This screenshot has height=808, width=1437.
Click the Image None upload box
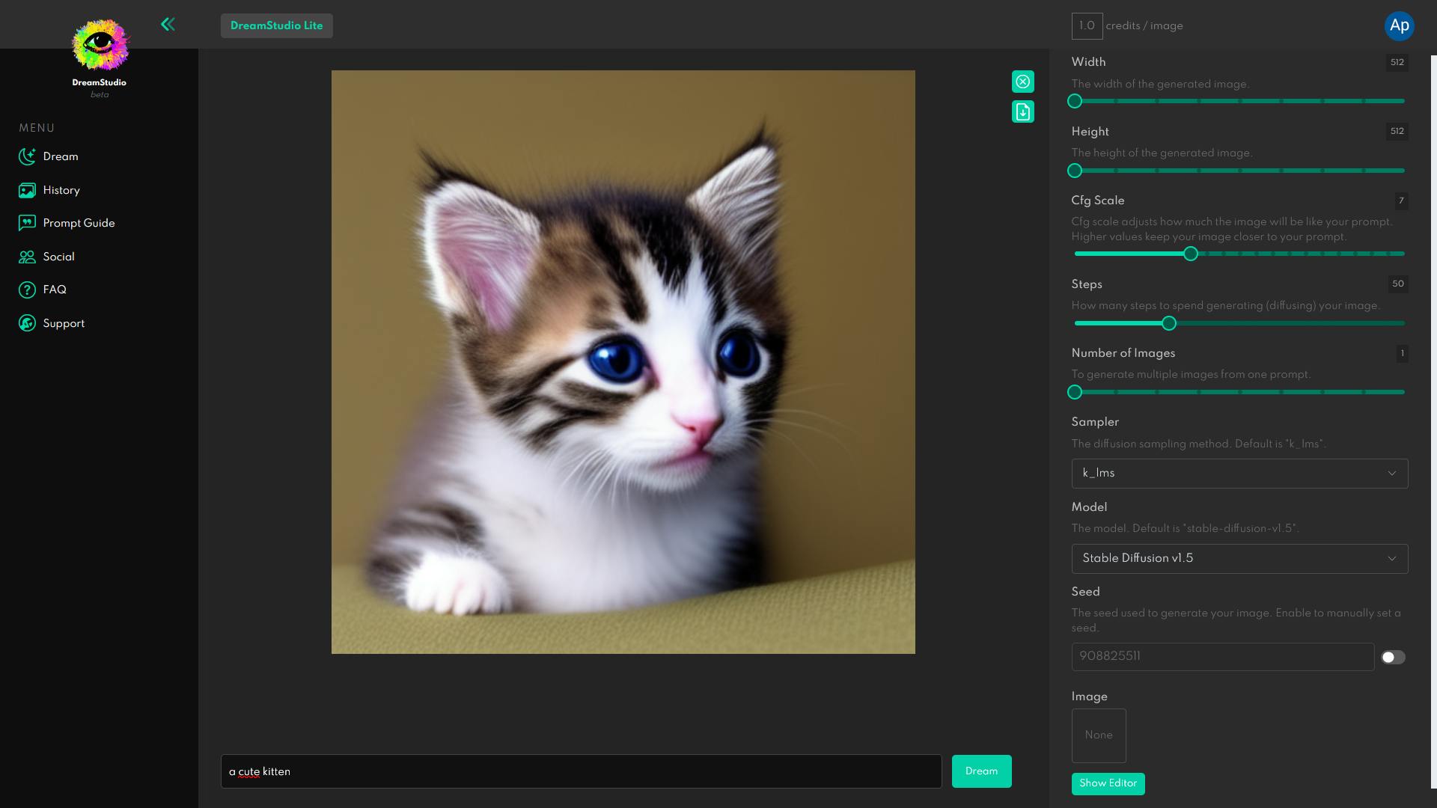point(1098,735)
